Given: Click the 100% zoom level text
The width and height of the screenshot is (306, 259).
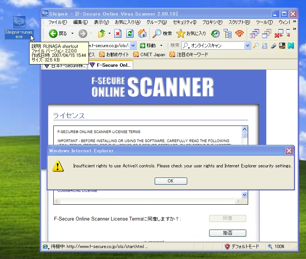Looking at the screenshot, I should coord(279,247).
